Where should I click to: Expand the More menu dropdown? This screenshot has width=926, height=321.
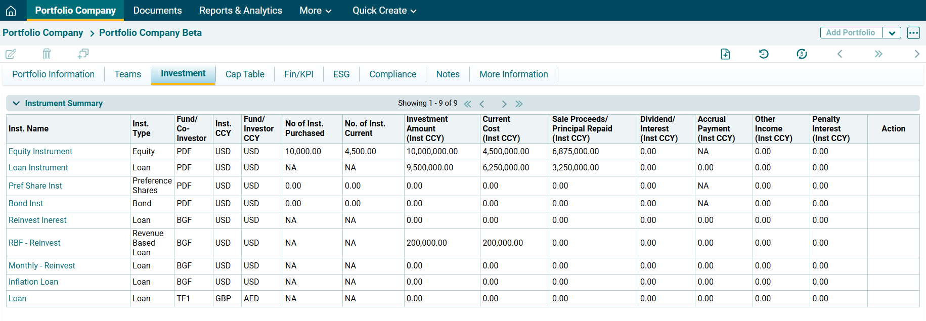click(316, 11)
